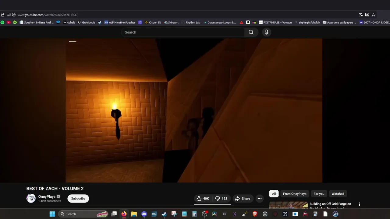Open the OneyPlays channel name link
The width and height of the screenshot is (390, 219).
coord(47,196)
